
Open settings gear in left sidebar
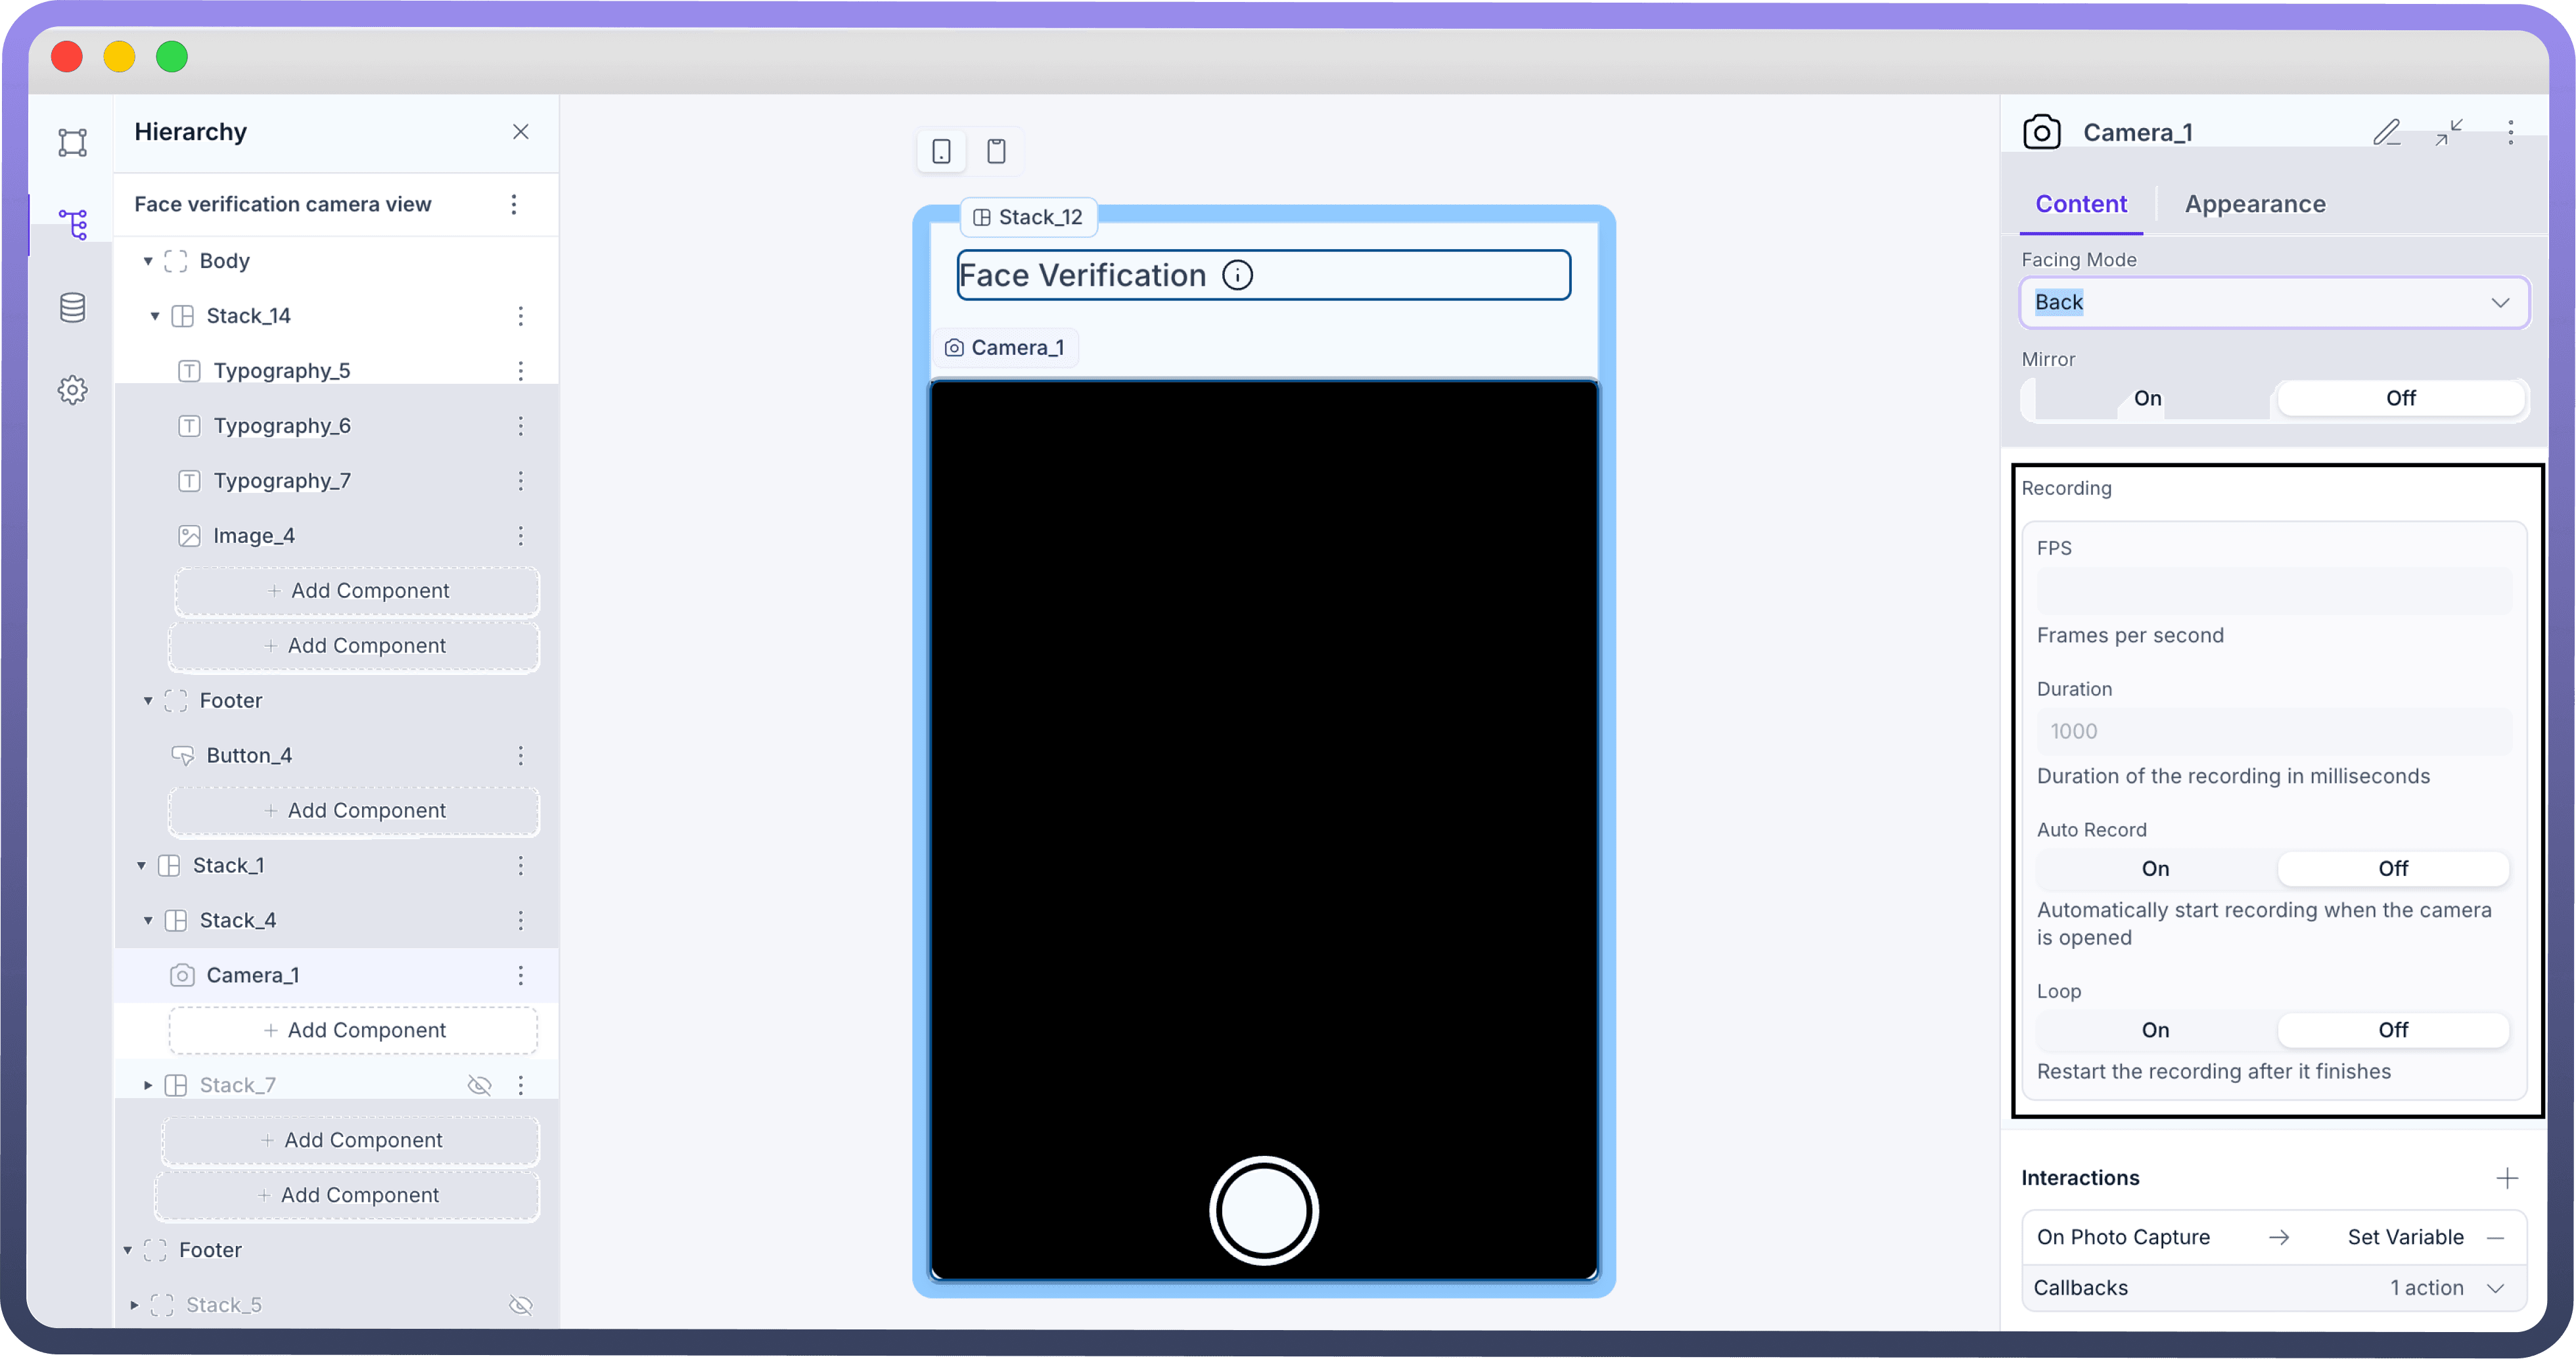point(72,390)
